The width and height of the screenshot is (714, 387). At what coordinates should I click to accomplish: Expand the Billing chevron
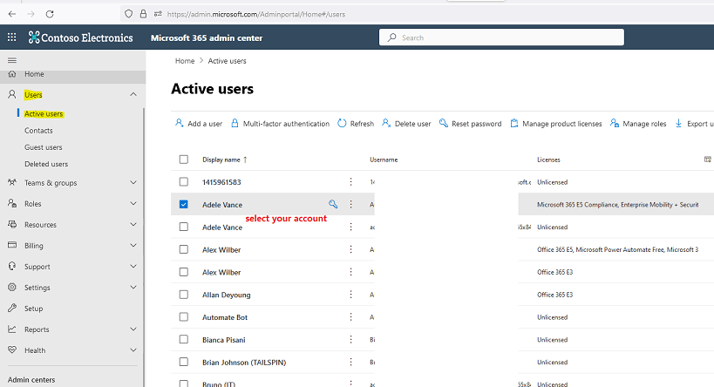point(133,246)
